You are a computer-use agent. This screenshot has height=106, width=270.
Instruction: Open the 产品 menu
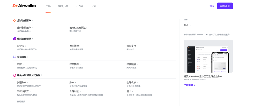click(48, 6)
